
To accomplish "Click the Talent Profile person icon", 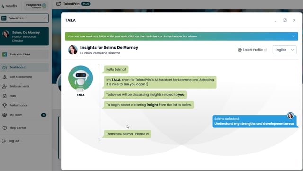I will [240, 50].
